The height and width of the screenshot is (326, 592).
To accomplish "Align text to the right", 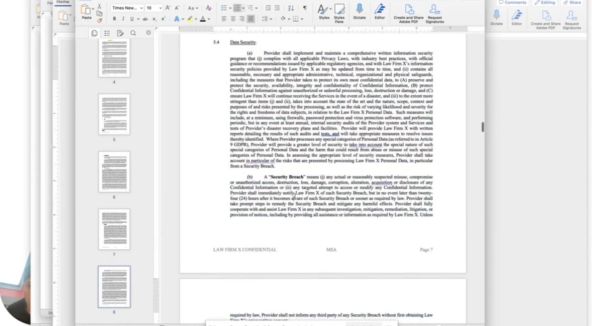I will pos(242,19).
